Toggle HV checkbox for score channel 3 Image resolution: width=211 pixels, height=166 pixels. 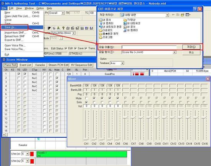point(44,82)
